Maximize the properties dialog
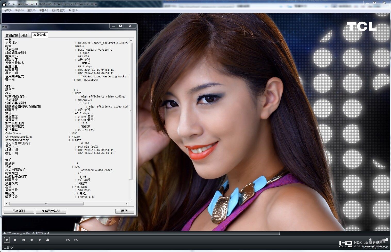391x252 pixels. [x=120, y=26]
